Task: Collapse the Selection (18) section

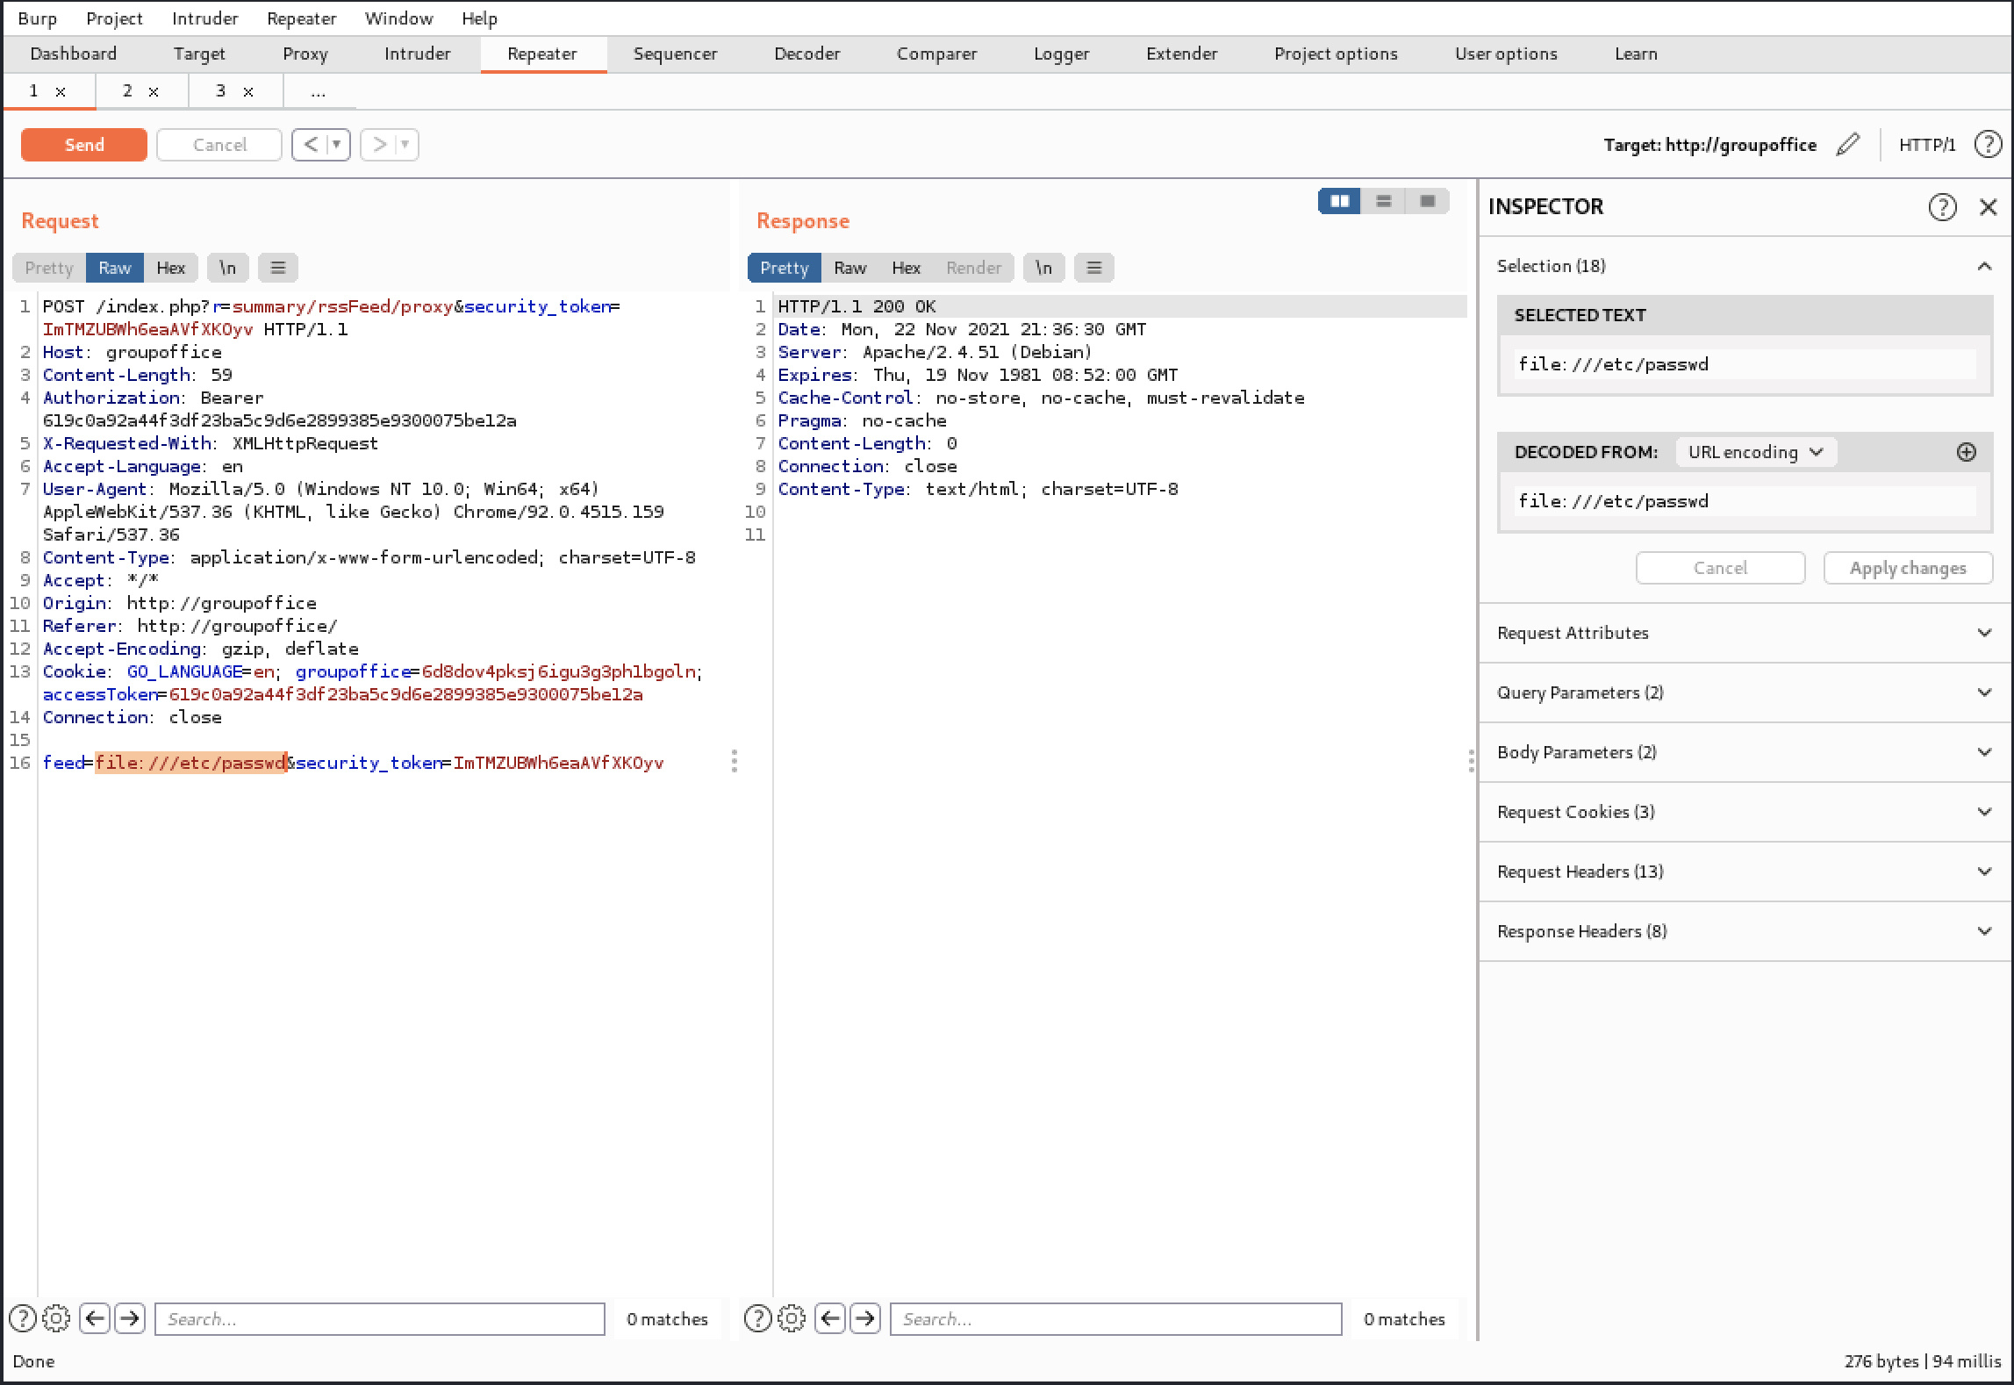Action: point(1984,266)
